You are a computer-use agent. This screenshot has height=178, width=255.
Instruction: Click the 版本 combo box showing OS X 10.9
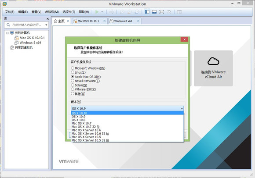(127, 108)
